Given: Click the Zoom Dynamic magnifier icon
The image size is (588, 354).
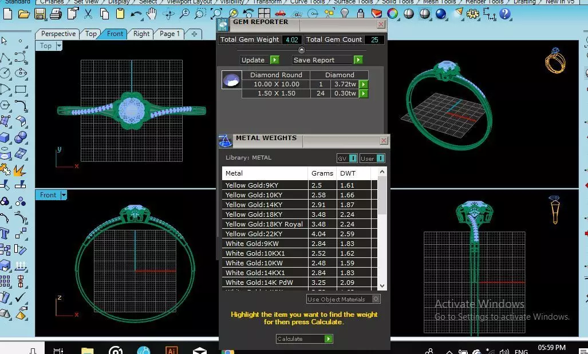Looking at the screenshot, I should click(184, 14).
